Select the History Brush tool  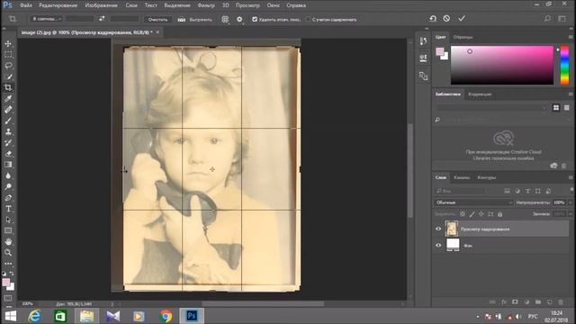click(8, 142)
